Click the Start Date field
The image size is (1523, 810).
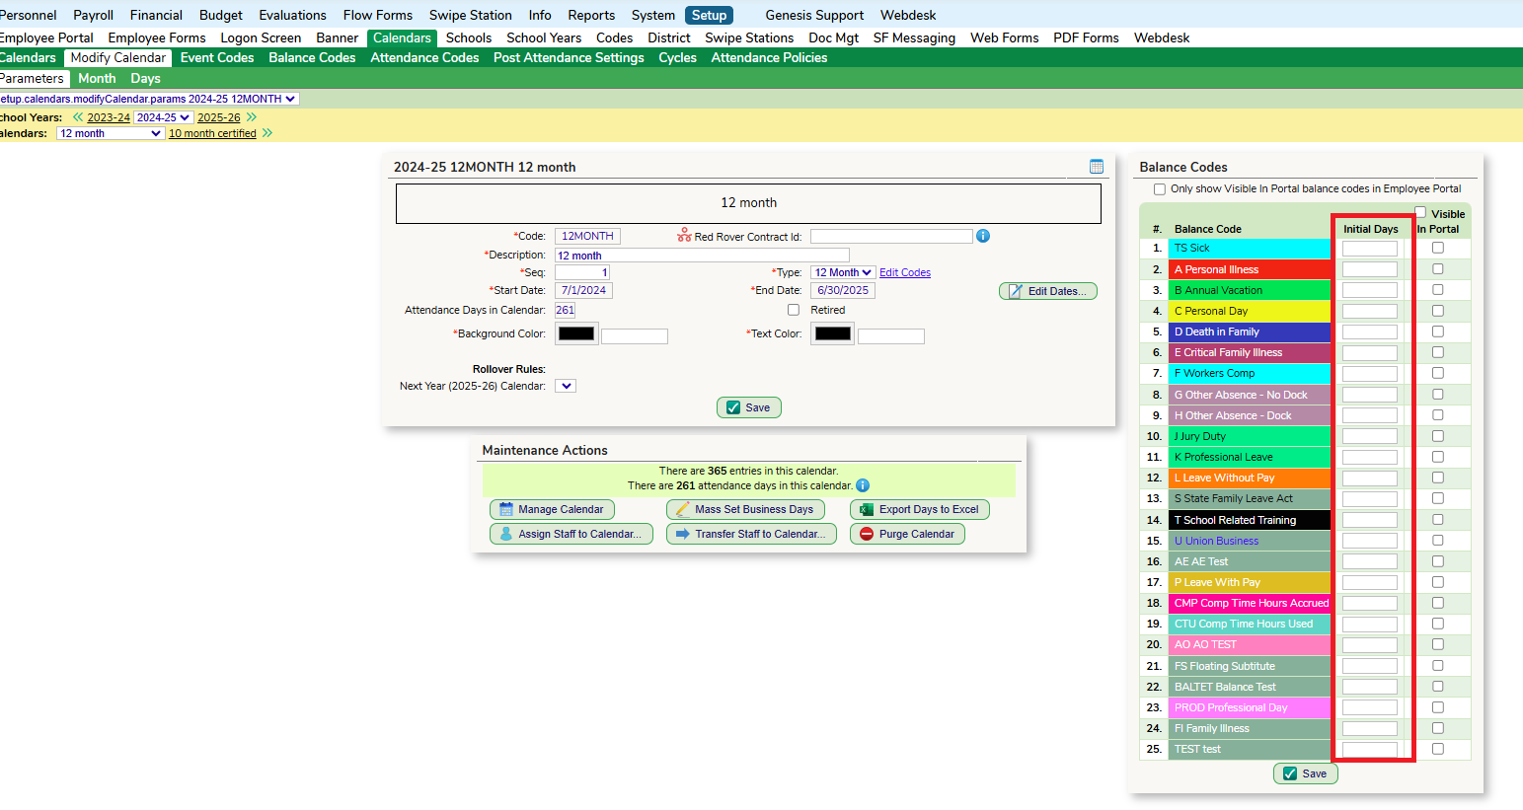pyautogui.click(x=583, y=290)
